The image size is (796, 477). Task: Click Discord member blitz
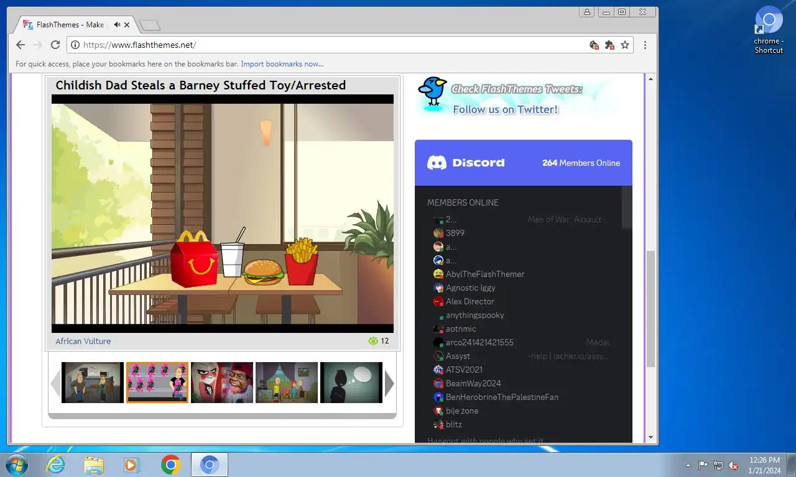coord(454,424)
